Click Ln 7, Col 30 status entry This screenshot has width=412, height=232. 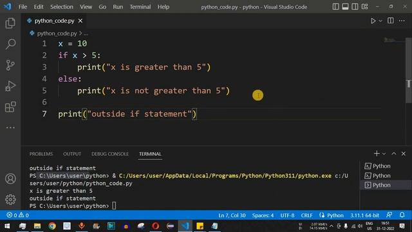pyautogui.click(x=232, y=215)
